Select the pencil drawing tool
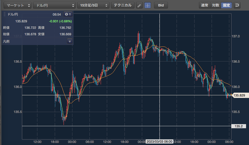249x145 pixels. (139, 5)
